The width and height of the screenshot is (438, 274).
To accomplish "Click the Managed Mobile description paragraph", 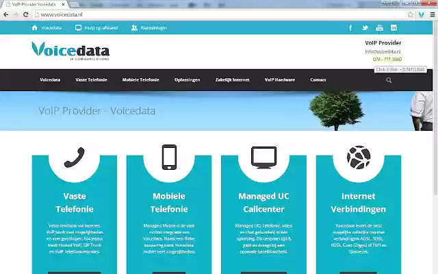I will tap(169, 238).
